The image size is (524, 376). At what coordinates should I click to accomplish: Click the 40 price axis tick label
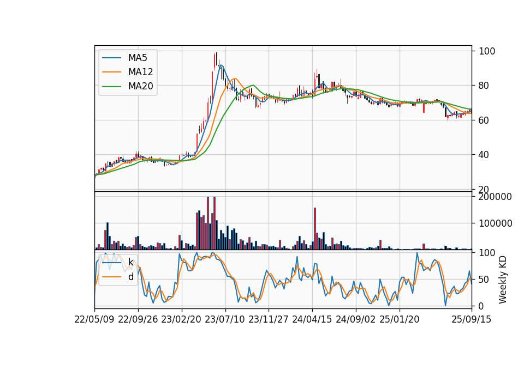tap(484, 155)
